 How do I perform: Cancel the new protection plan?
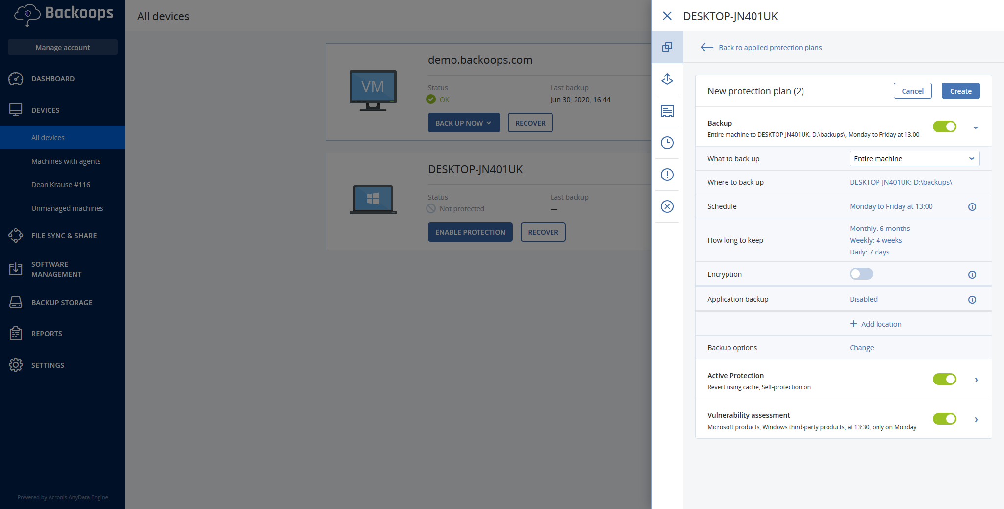(x=912, y=91)
